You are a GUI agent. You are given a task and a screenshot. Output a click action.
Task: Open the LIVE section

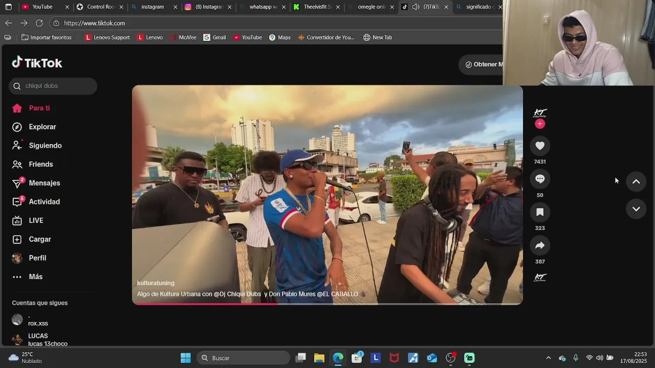click(28, 220)
